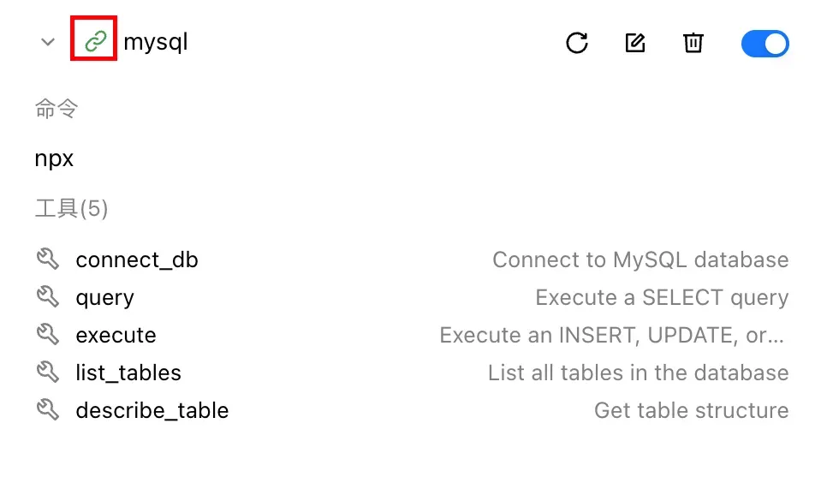Disable the mysql server toggle switch

pos(765,44)
